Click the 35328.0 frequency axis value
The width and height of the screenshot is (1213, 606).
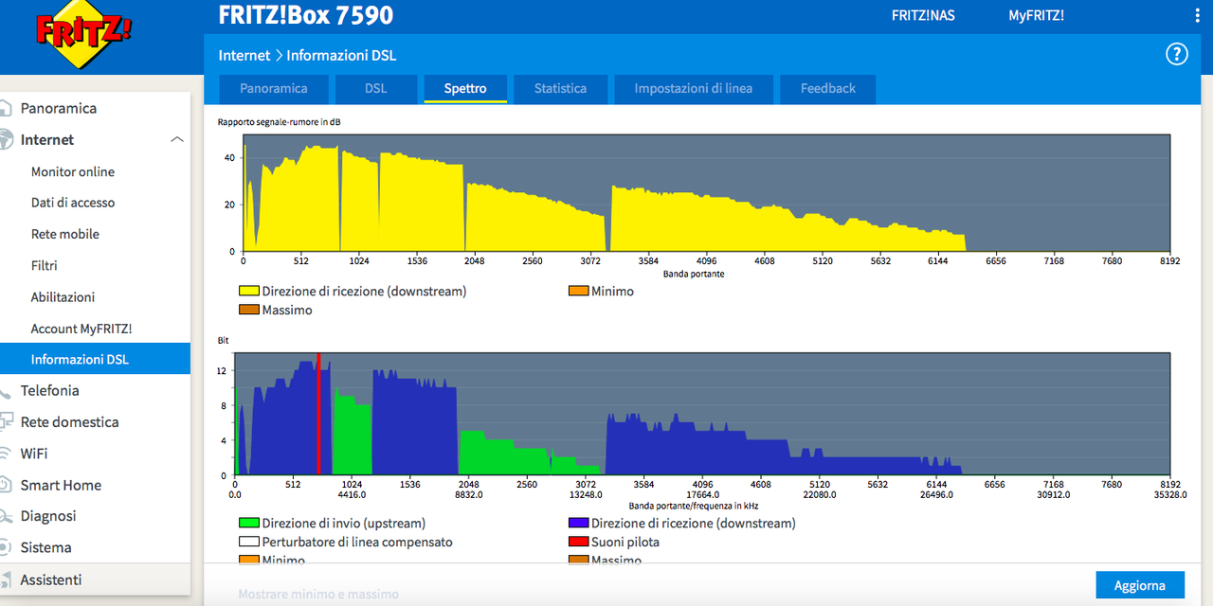coord(1169,494)
